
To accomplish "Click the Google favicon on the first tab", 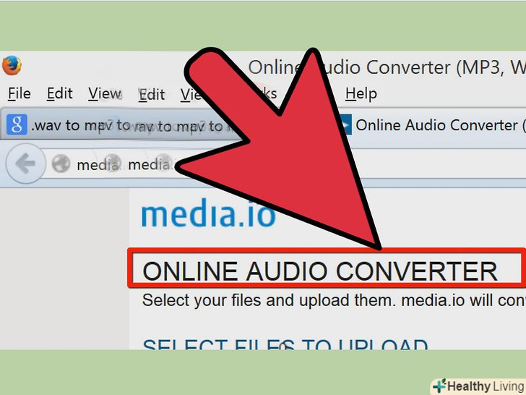I will tap(17, 124).
